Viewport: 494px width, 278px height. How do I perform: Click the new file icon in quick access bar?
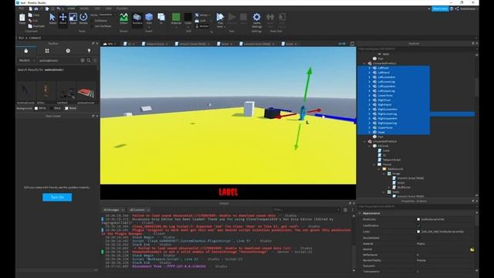point(31,8)
